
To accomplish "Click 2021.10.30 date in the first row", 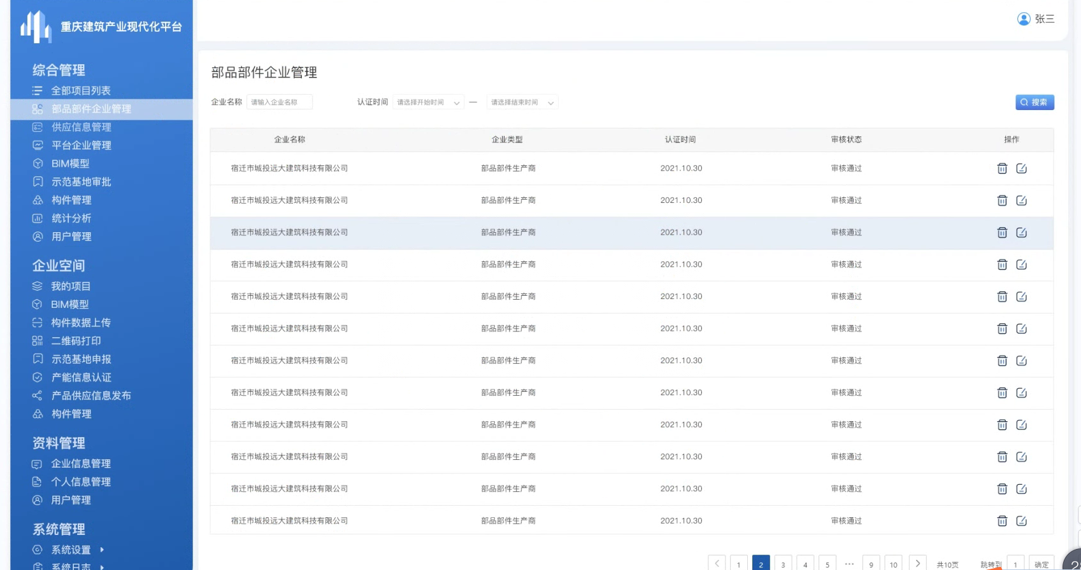I will pos(681,169).
